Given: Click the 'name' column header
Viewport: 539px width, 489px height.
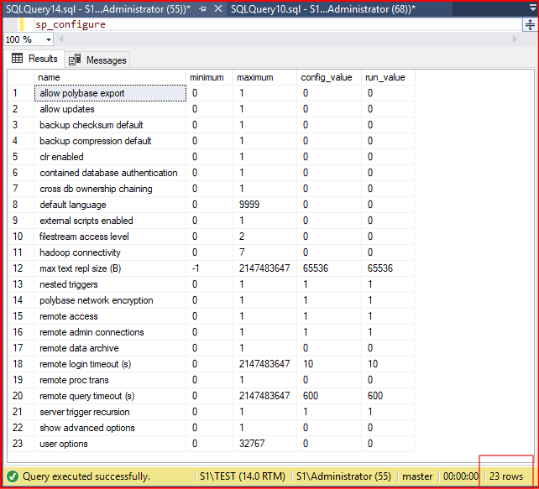Looking at the screenshot, I should (49, 77).
